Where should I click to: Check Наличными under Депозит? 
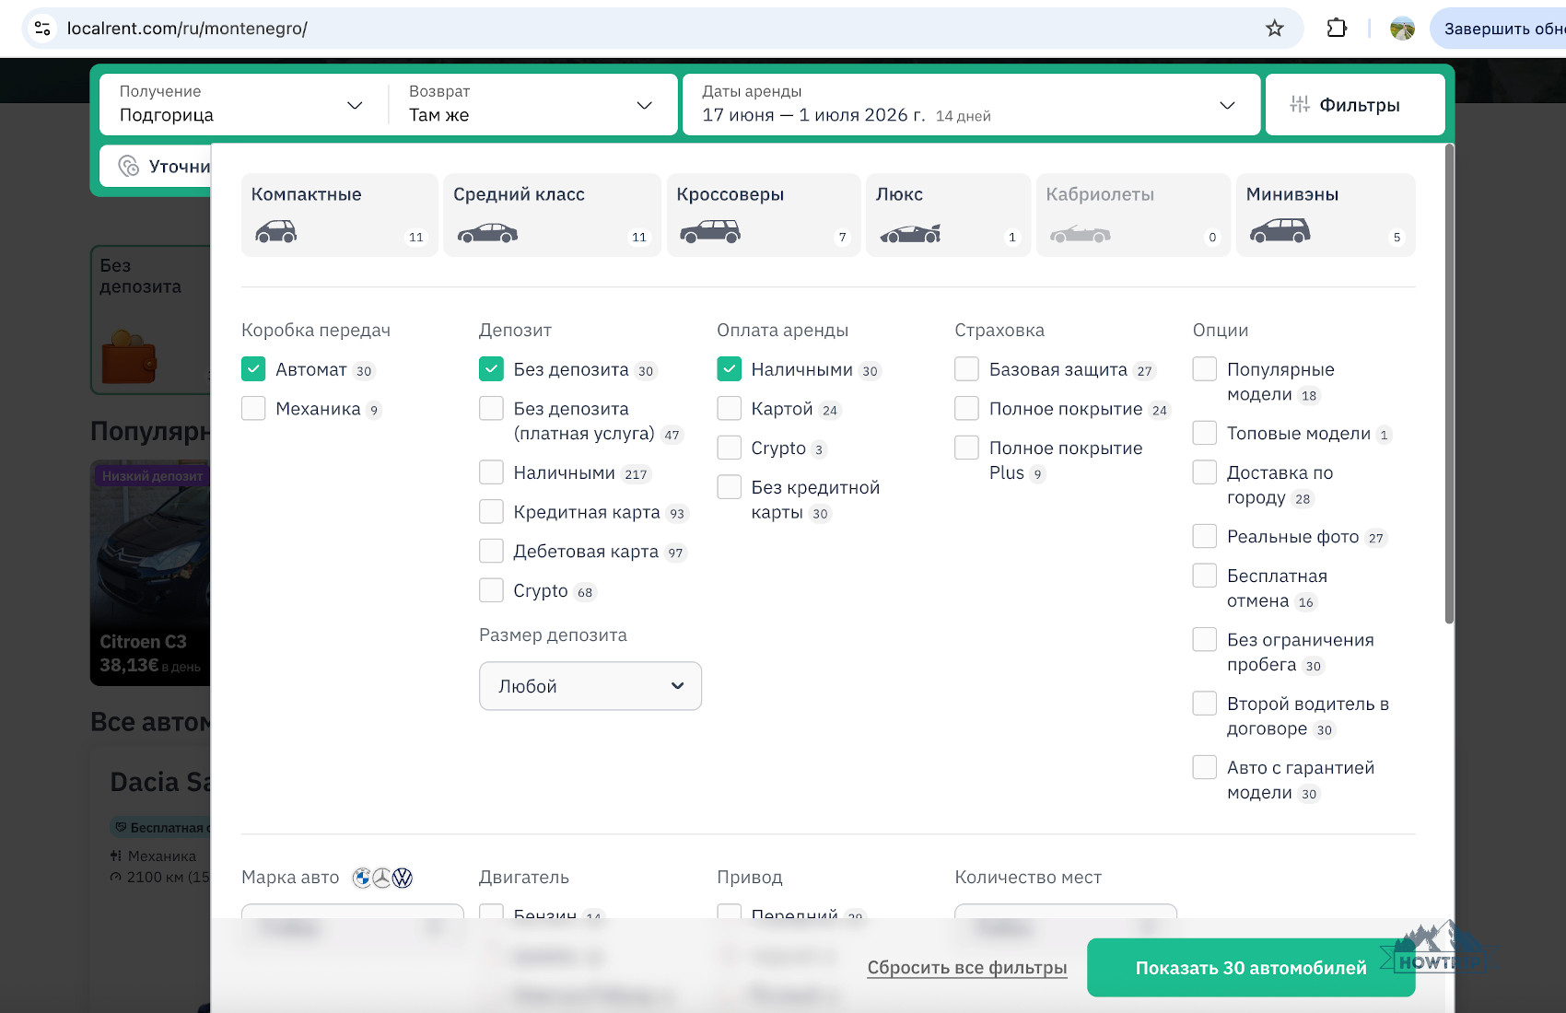[x=491, y=472]
